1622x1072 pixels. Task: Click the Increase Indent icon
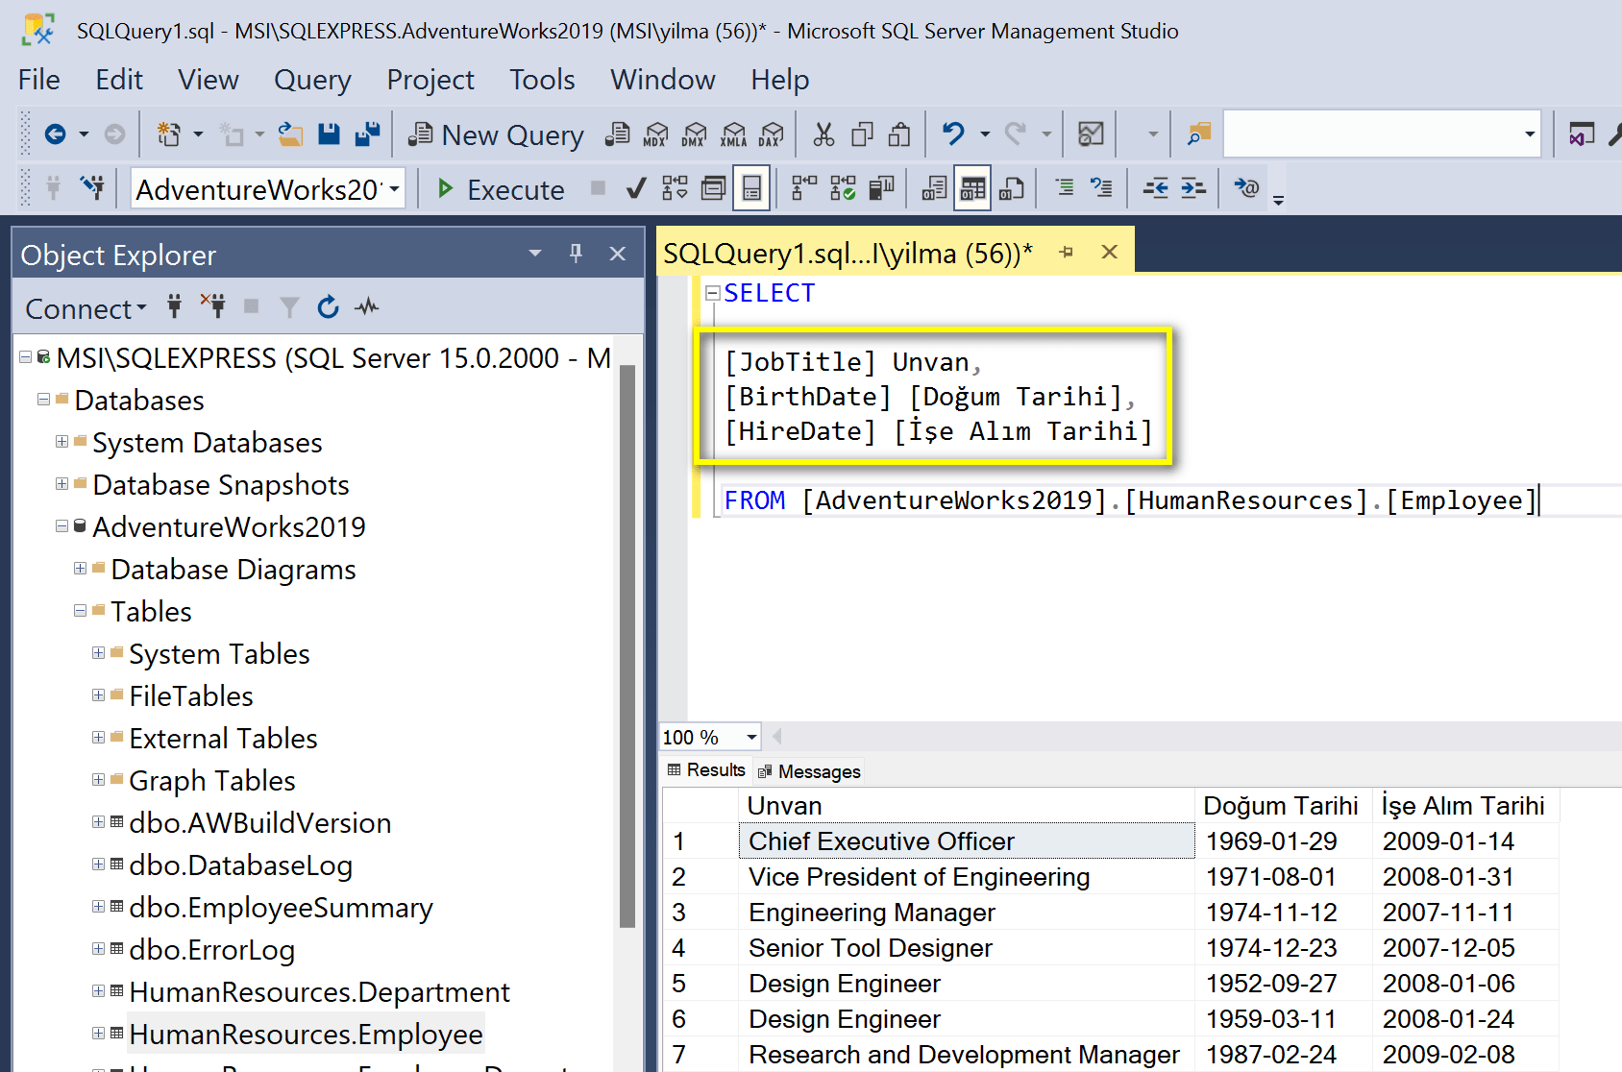1192,188
